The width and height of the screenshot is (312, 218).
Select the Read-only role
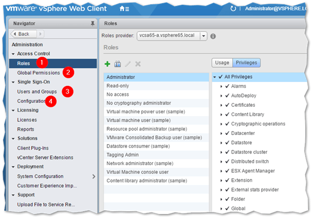click(156, 86)
